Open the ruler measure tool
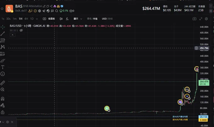Viewport: 214px width, 127px height. [3, 83]
